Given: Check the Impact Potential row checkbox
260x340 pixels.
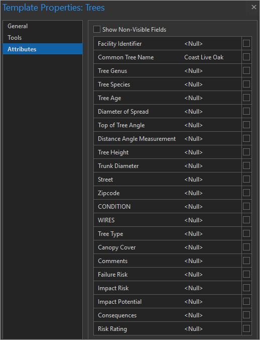Looking at the screenshot, I should coord(246,302).
